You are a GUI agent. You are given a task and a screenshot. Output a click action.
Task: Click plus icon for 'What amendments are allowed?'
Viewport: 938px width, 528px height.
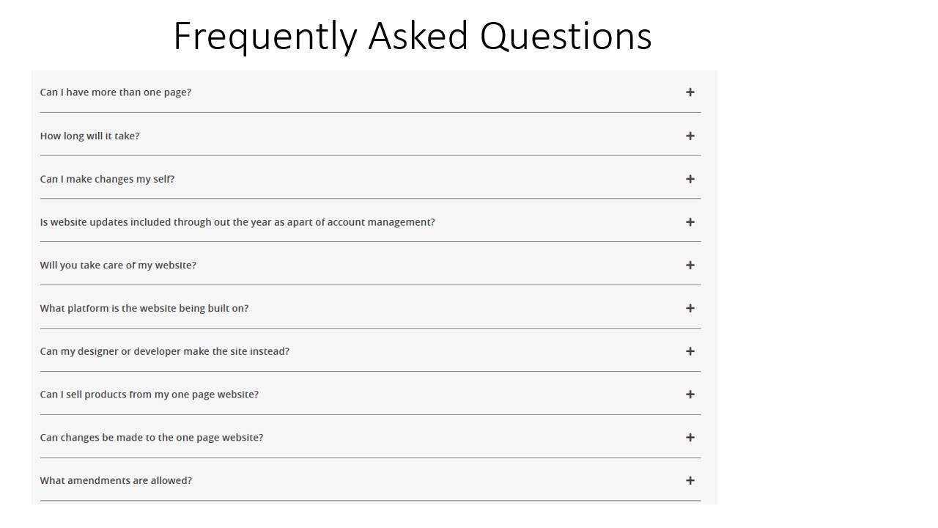[x=690, y=481]
